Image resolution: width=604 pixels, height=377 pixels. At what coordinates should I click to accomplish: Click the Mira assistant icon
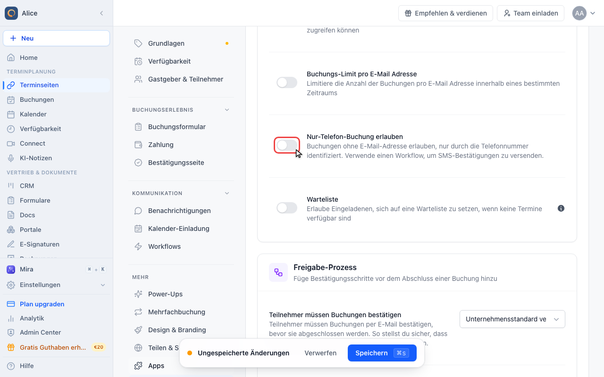[x=11, y=270]
